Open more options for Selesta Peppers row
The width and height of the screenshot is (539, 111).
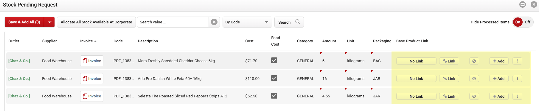coord(517,96)
